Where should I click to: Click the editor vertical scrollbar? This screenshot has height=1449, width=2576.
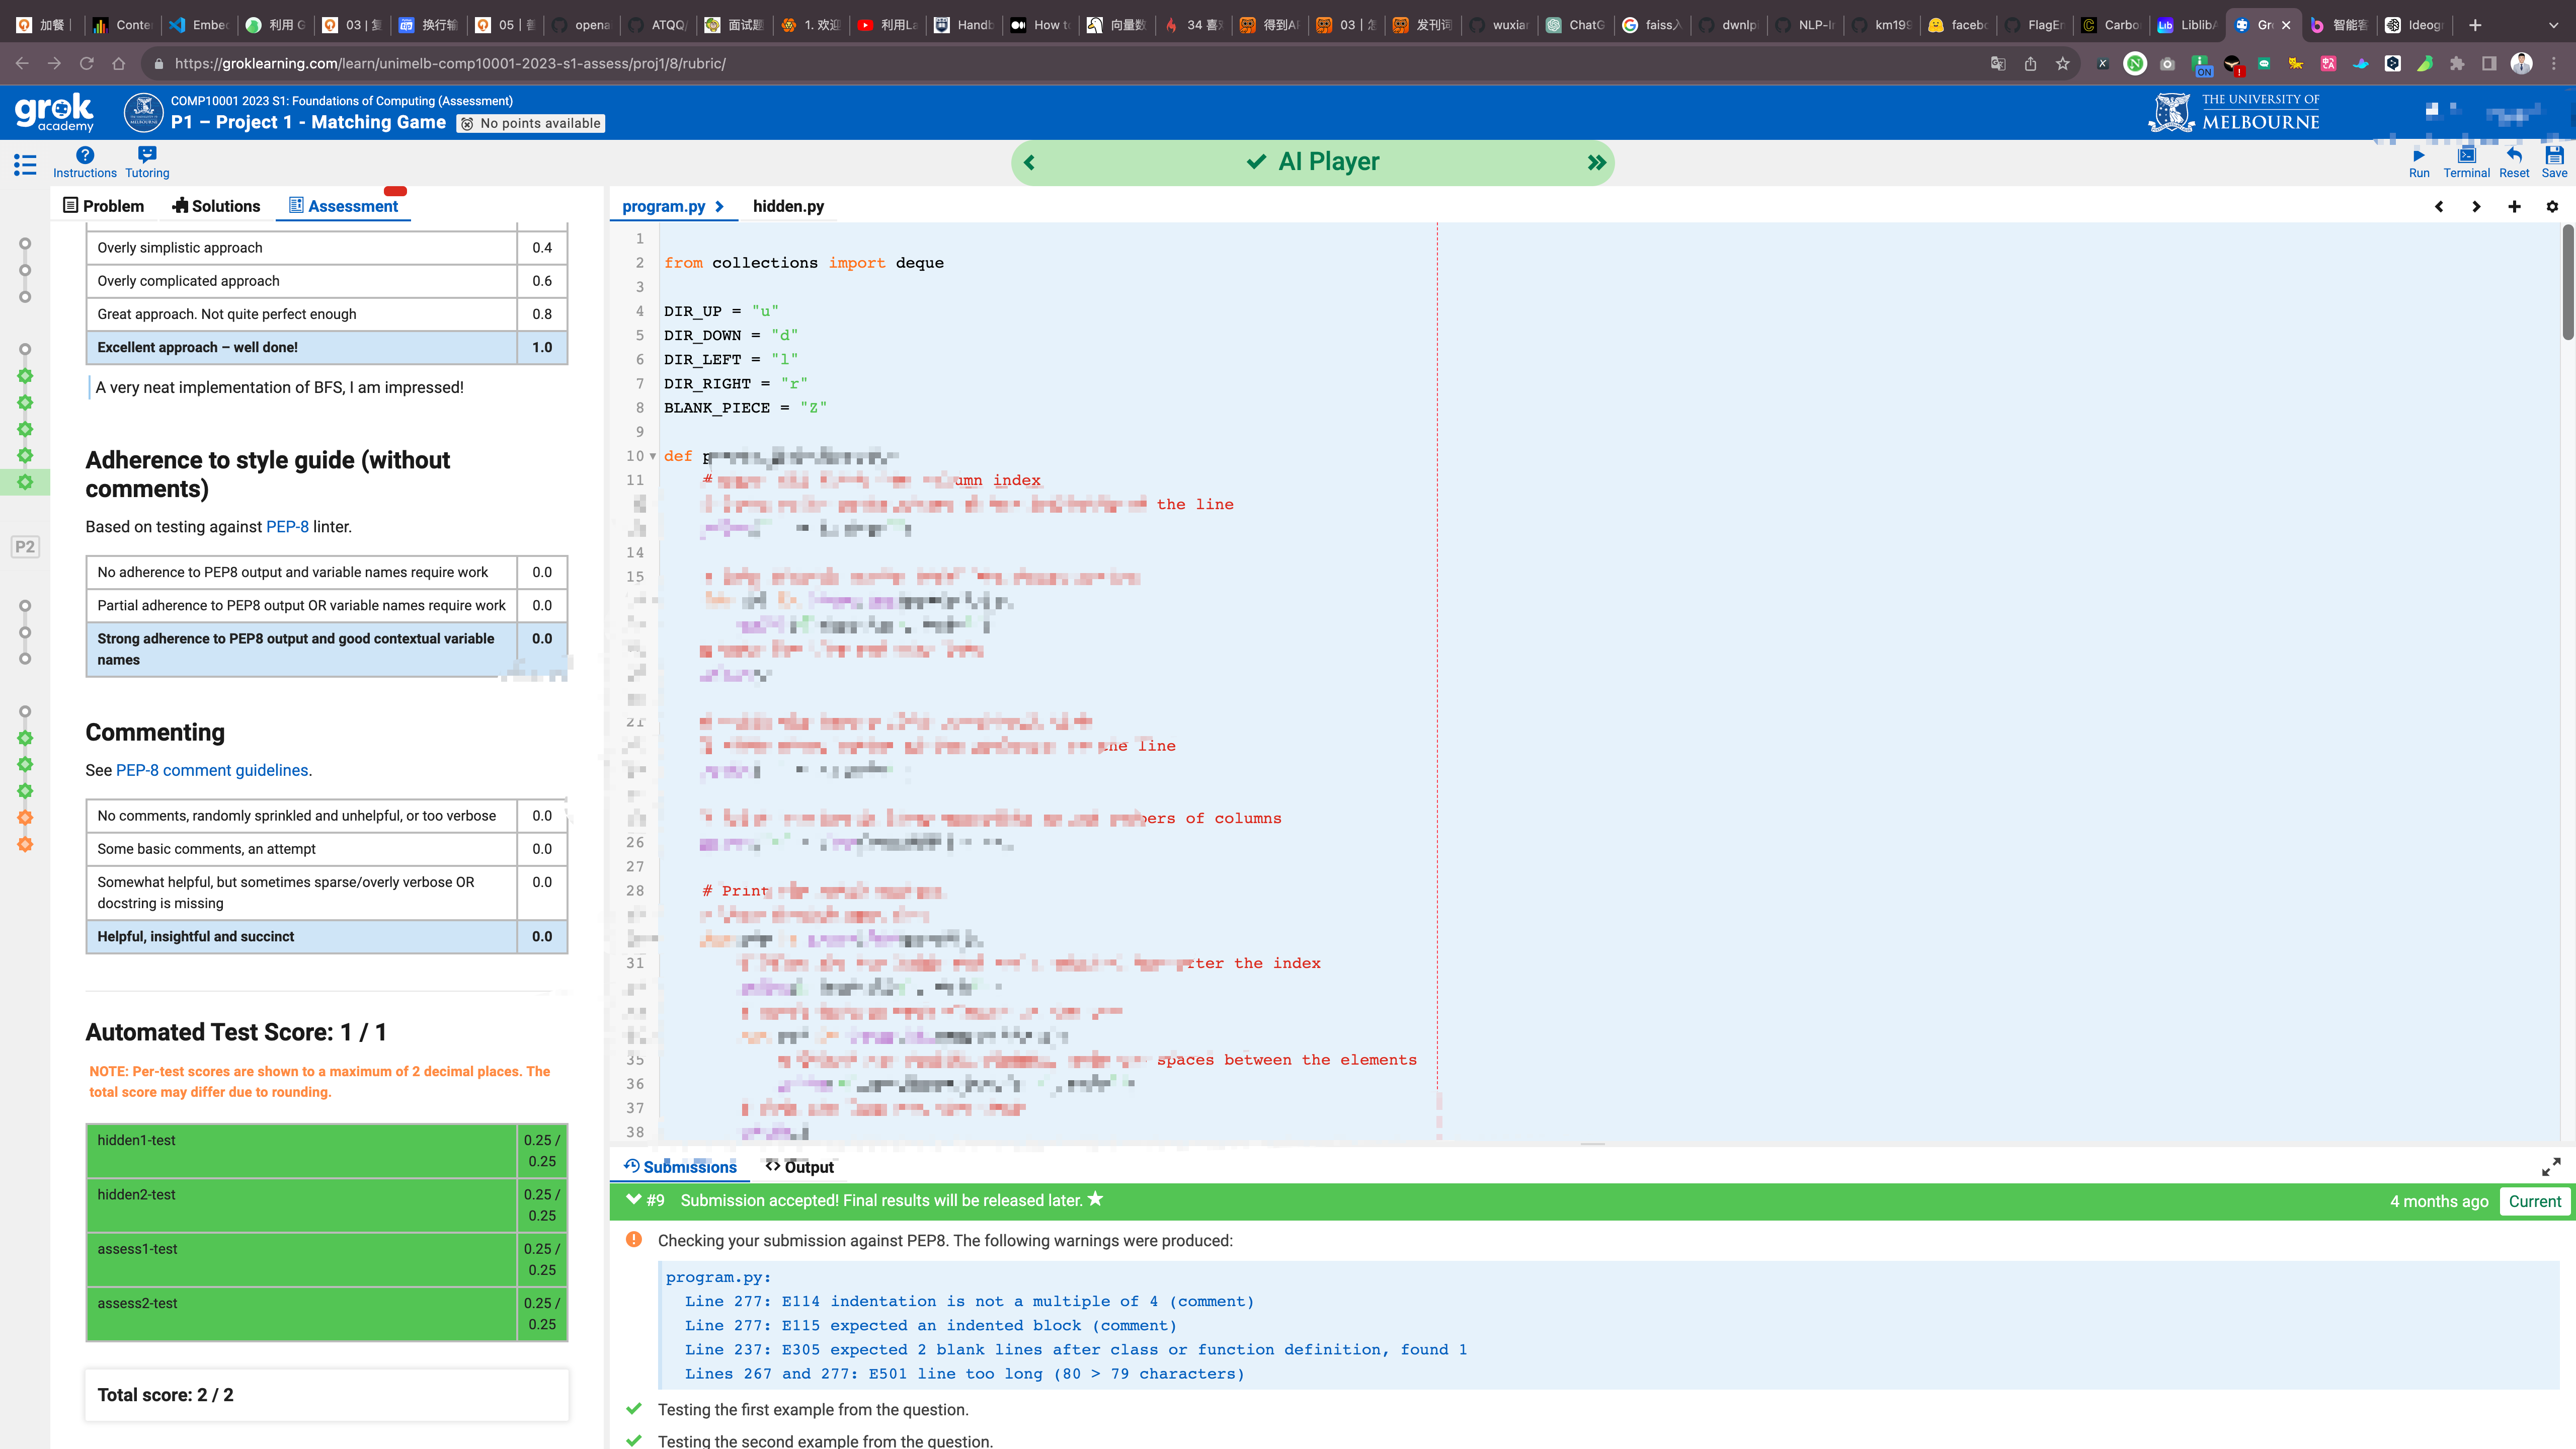click(x=2568, y=282)
